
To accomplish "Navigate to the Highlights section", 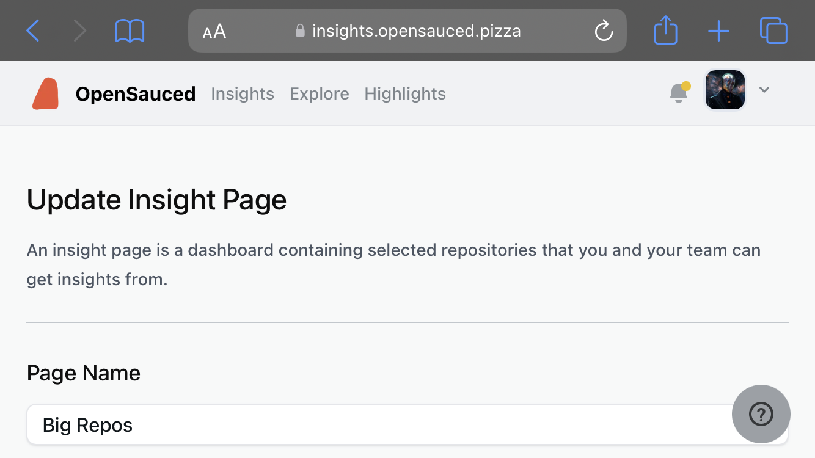I will (x=404, y=93).
